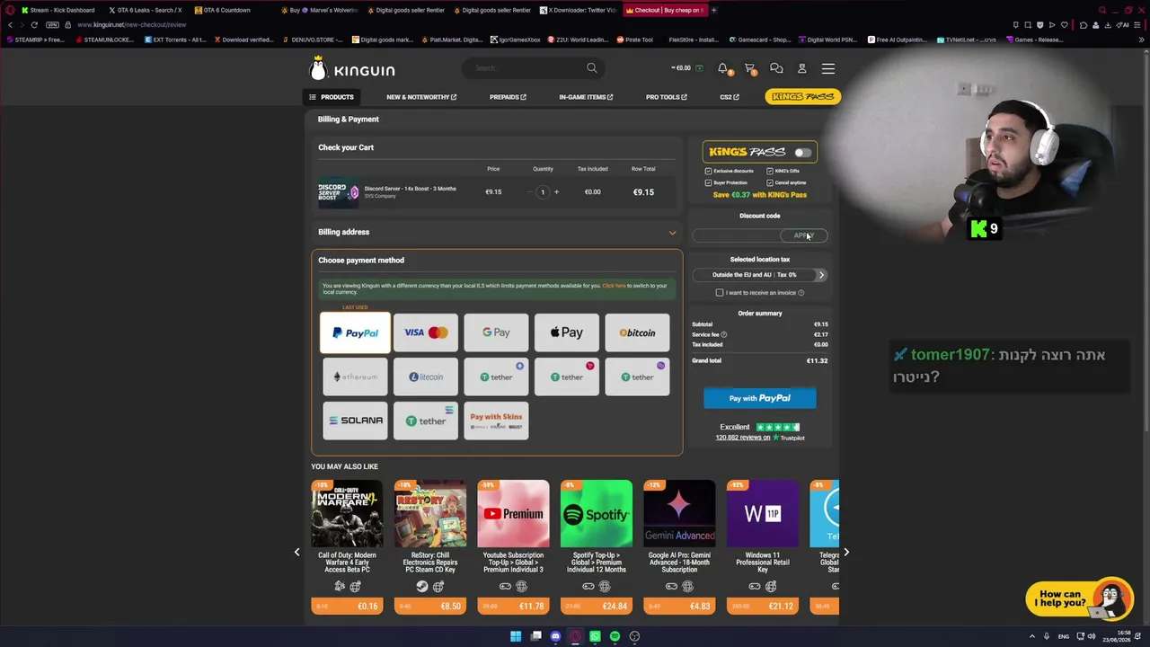The height and width of the screenshot is (647, 1150).
Task: Click 'Click here' to switch currency
Action: (x=615, y=286)
